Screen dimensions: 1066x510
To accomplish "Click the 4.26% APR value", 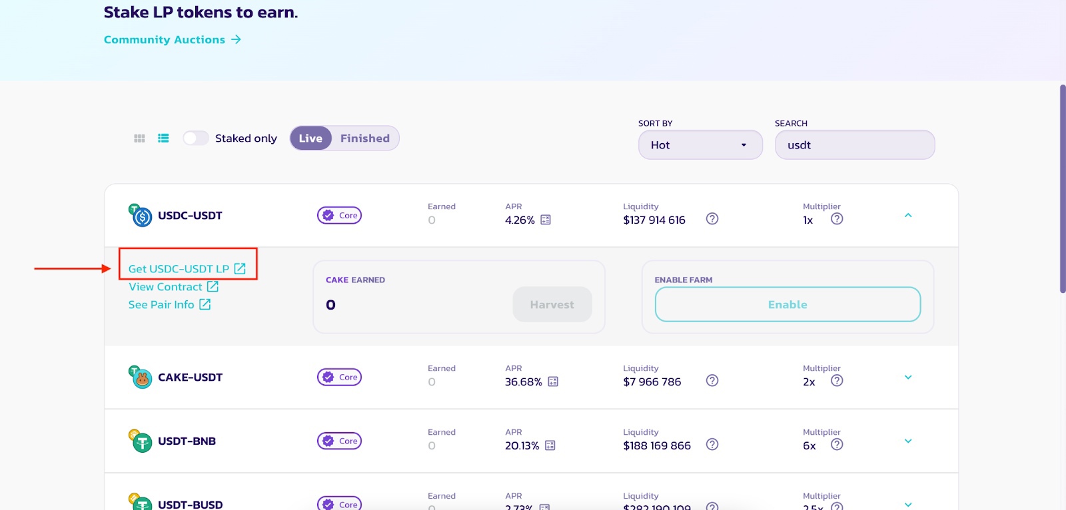I will [520, 220].
